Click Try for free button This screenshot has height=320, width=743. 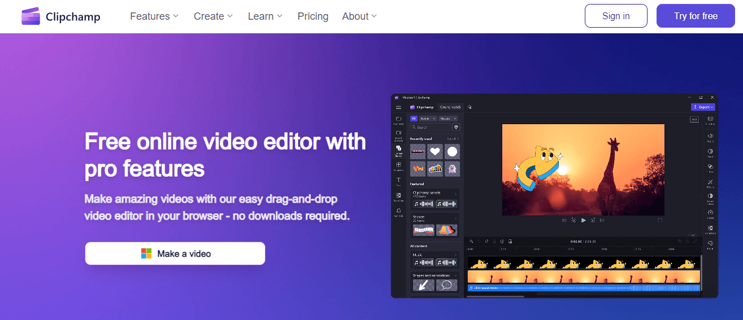pyautogui.click(x=696, y=16)
